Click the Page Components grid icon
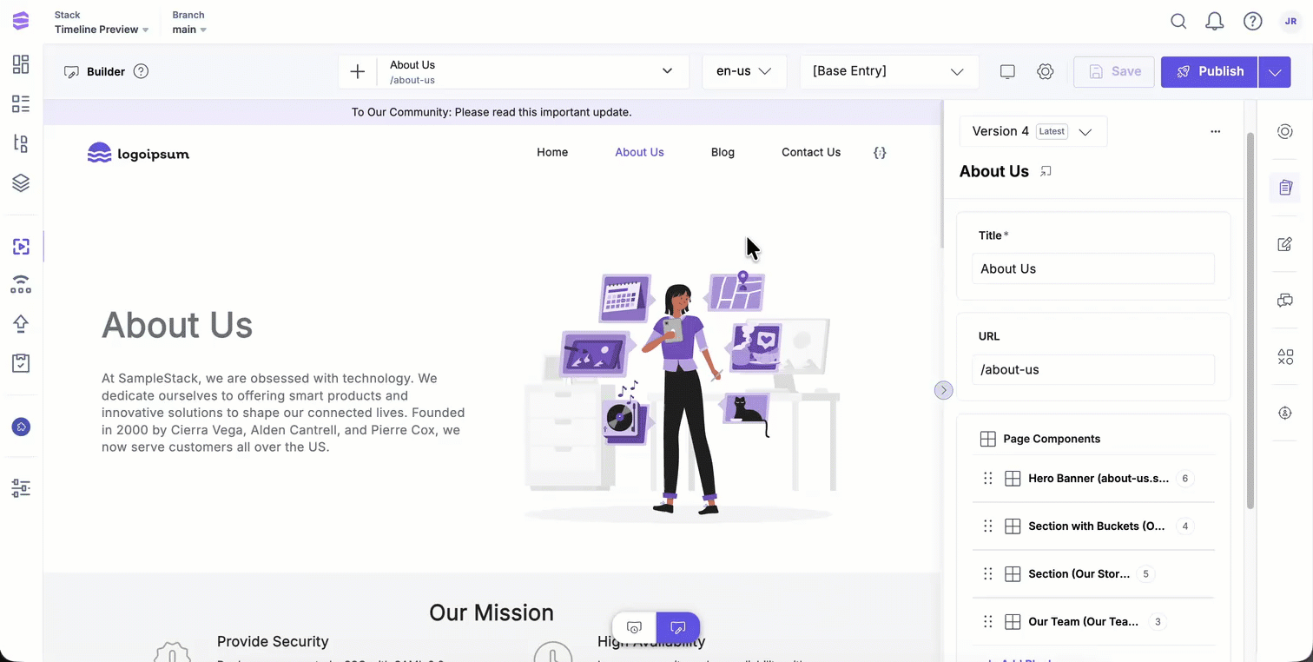Image resolution: width=1313 pixels, height=662 pixels. click(987, 439)
